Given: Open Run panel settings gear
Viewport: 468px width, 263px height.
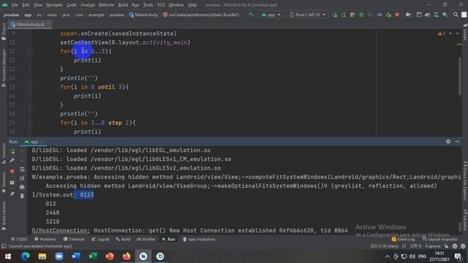Looking at the screenshot, I should [448, 142].
